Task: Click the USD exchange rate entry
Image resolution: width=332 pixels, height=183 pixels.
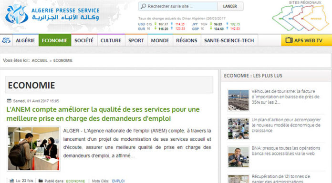Action: tap(161, 24)
